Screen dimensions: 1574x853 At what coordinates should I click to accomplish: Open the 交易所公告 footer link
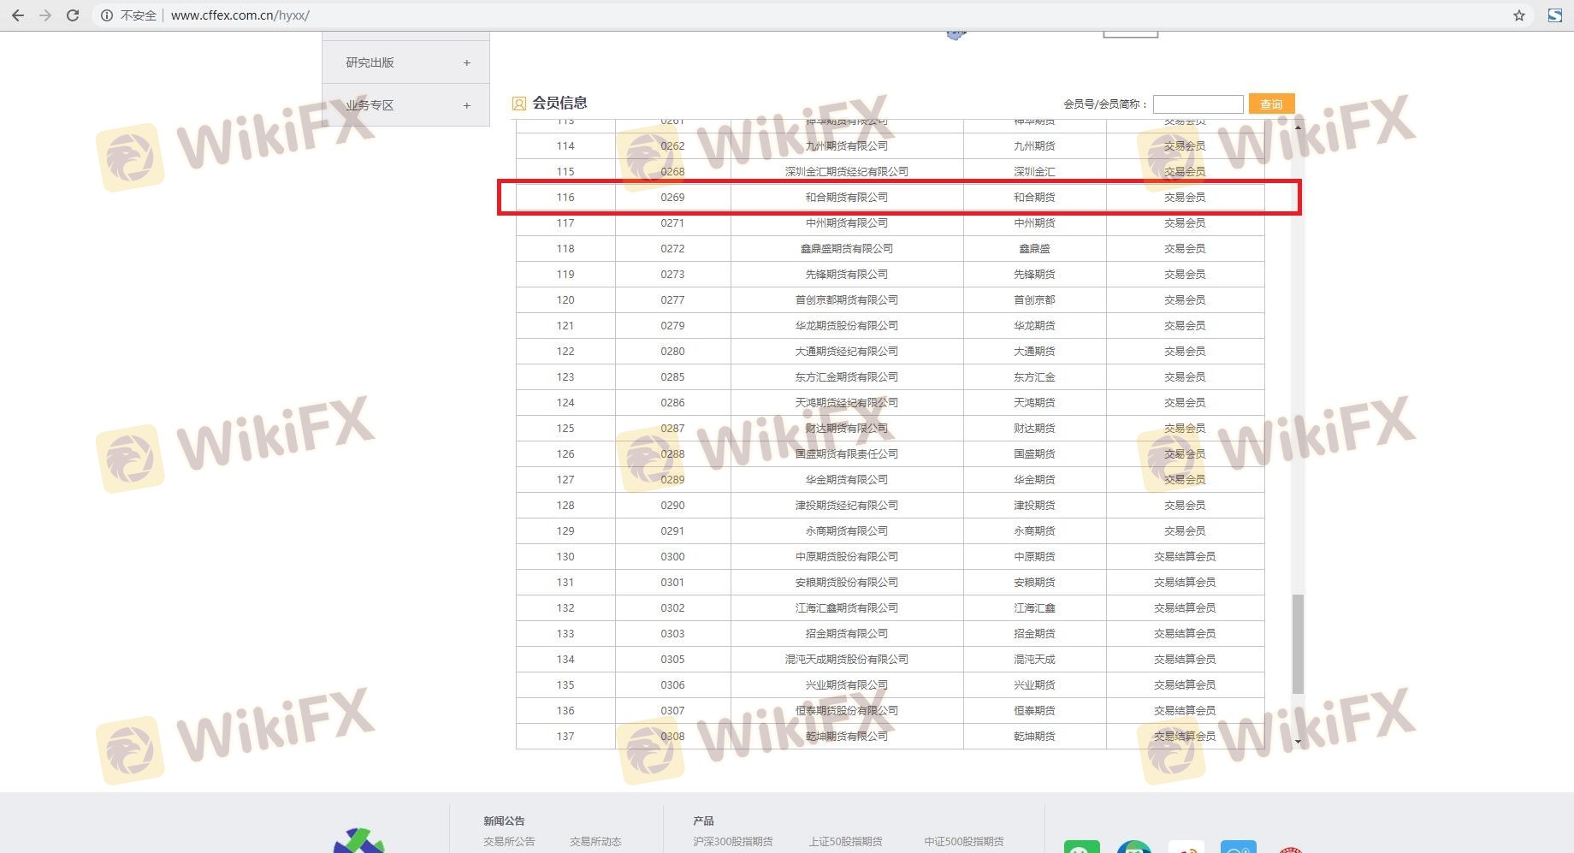tap(509, 841)
